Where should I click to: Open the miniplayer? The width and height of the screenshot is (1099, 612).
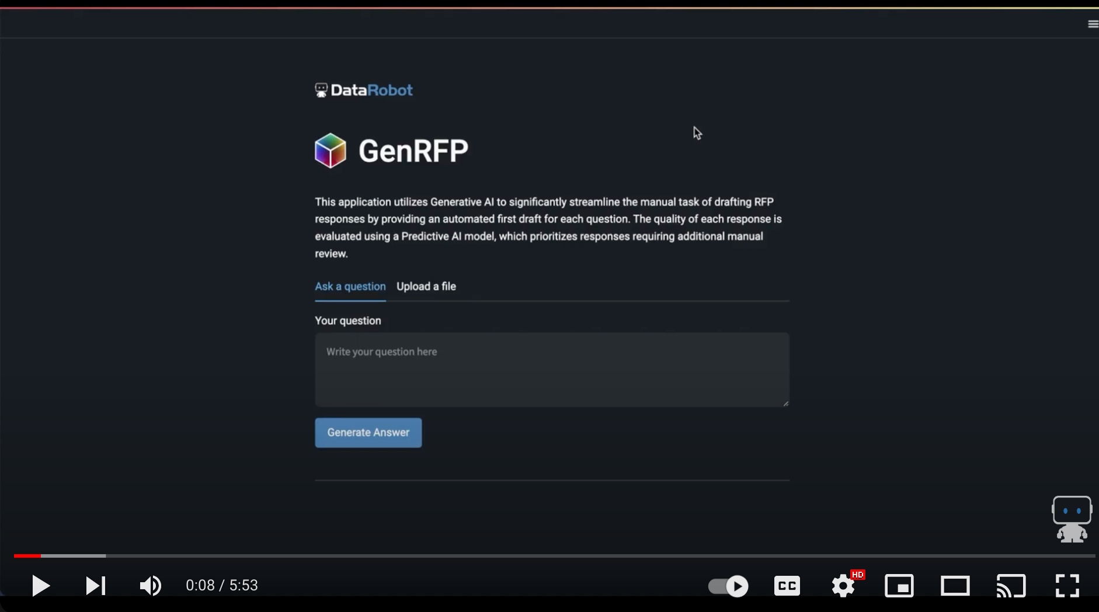tap(899, 586)
